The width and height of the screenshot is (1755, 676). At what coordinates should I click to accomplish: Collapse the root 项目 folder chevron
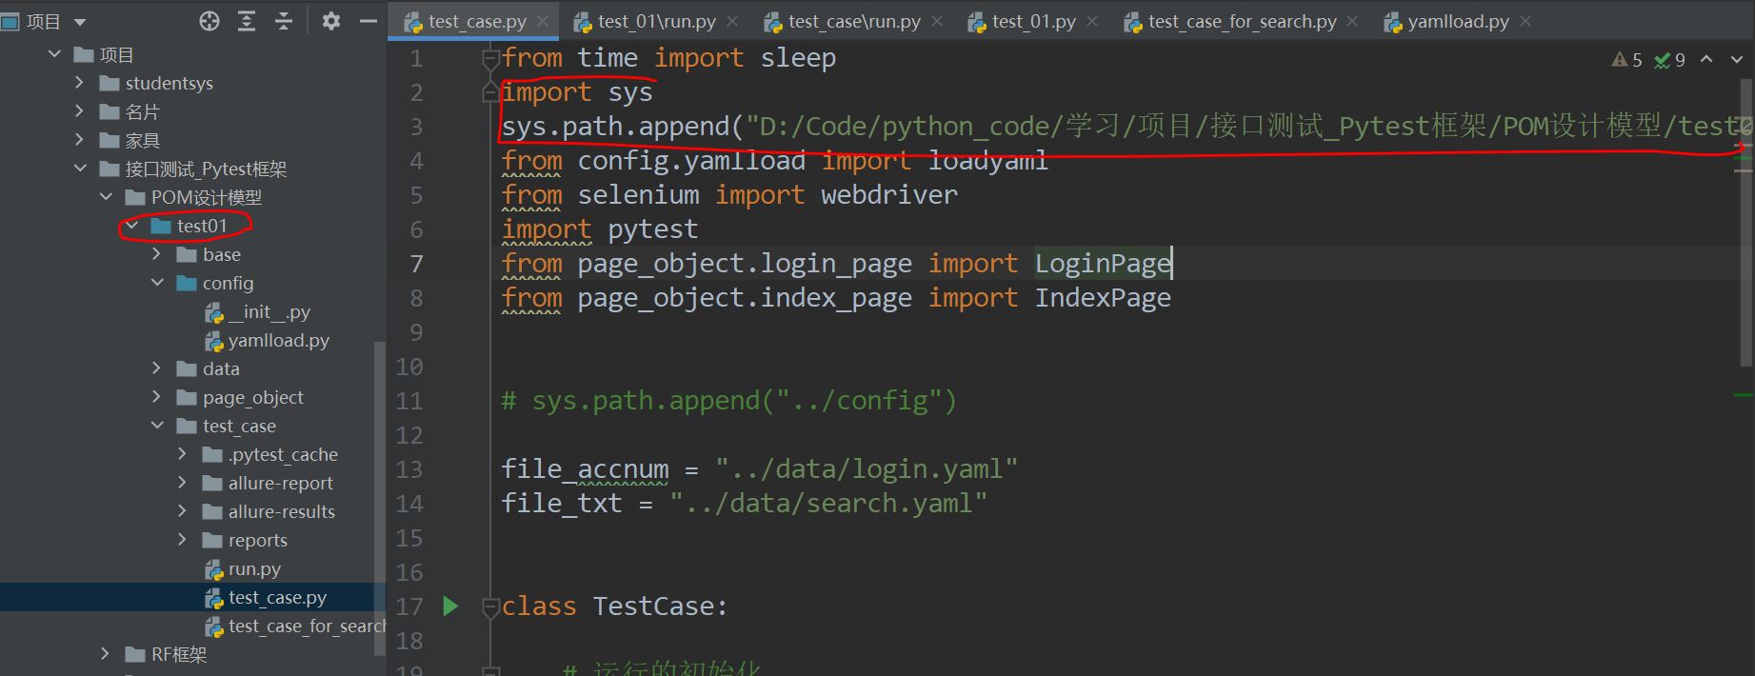tap(54, 55)
